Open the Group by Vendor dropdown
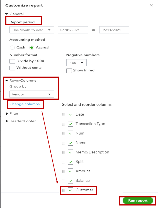This screenshot has height=208, width=158. (x=32, y=94)
